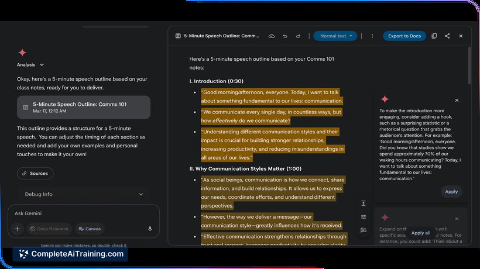This screenshot has height=269, width=480.
Task: Click text "However, the way we deliver a message"
Action: pyautogui.click(x=256, y=217)
